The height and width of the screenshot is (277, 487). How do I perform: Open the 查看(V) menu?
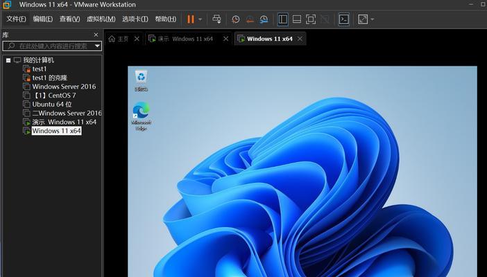(x=69, y=19)
